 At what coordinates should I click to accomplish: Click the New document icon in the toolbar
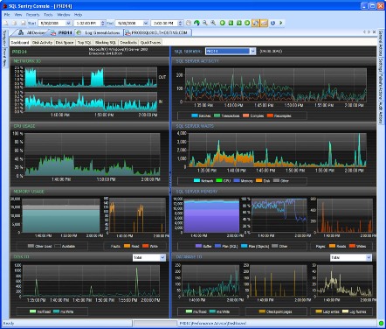(6, 23)
